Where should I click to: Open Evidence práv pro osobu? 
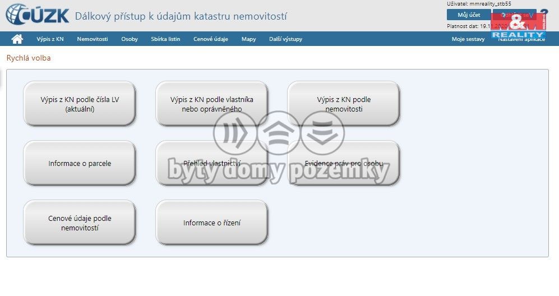(x=344, y=163)
